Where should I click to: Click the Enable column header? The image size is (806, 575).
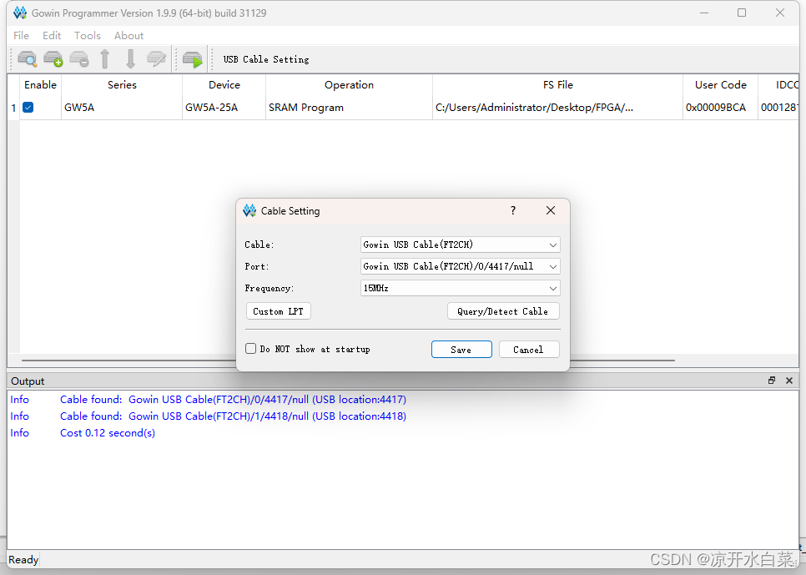pos(40,85)
